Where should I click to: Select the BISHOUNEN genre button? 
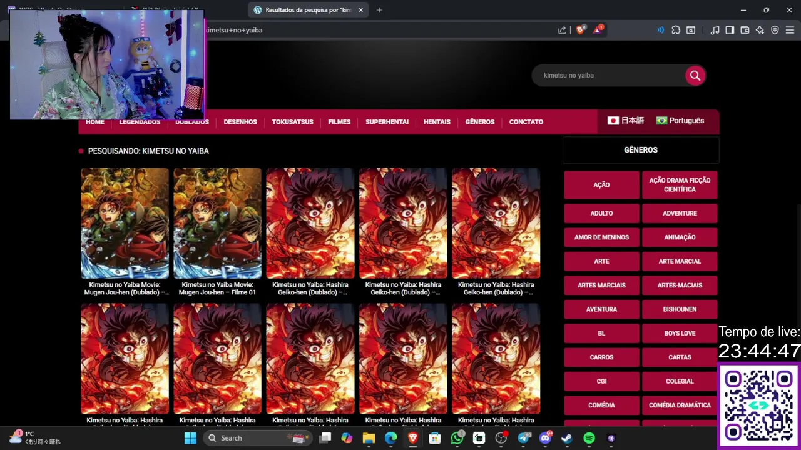(680, 309)
